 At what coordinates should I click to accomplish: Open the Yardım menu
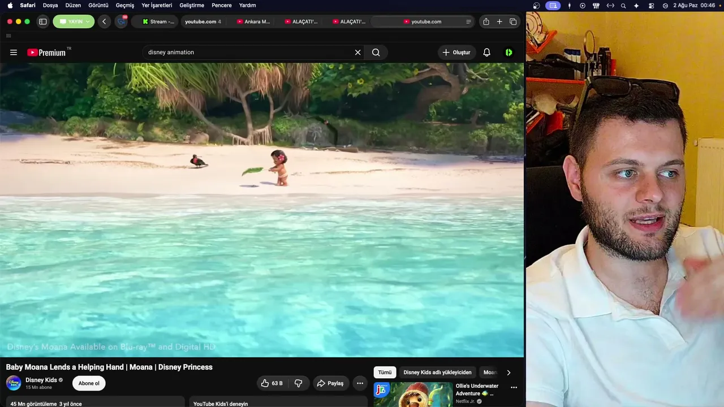click(x=247, y=5)
